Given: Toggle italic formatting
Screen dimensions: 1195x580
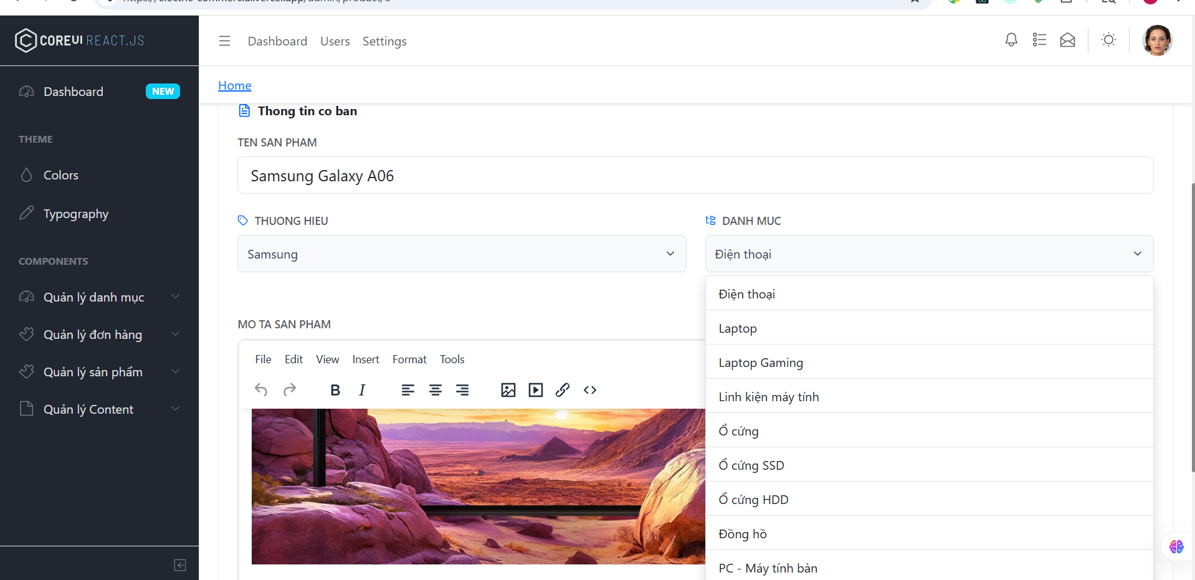Looking at the screenshot, I should 362,390.
